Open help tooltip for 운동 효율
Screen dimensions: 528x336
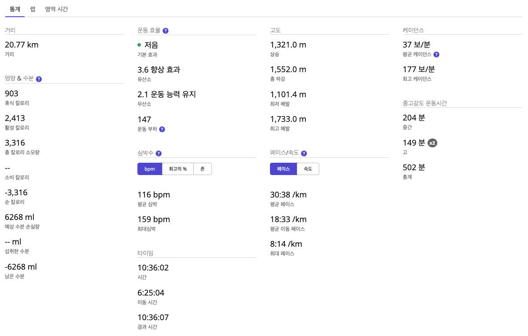coord(166,31)
